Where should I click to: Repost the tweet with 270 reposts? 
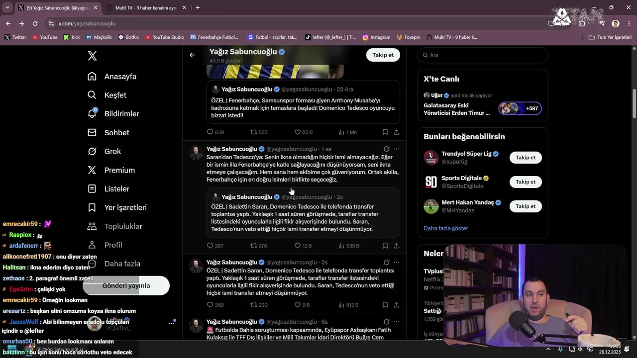point(259,246)
